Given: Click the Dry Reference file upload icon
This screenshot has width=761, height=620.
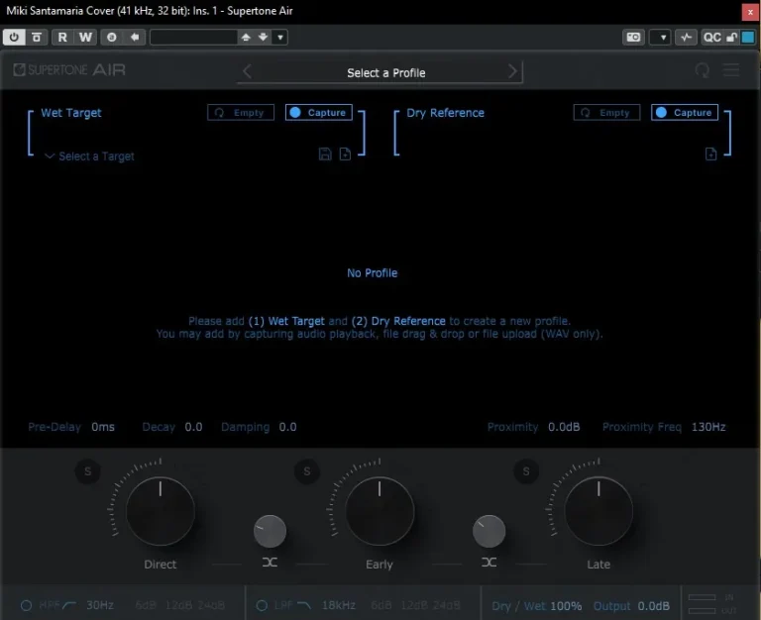Looking at the screenshot, I should point(710,155).
